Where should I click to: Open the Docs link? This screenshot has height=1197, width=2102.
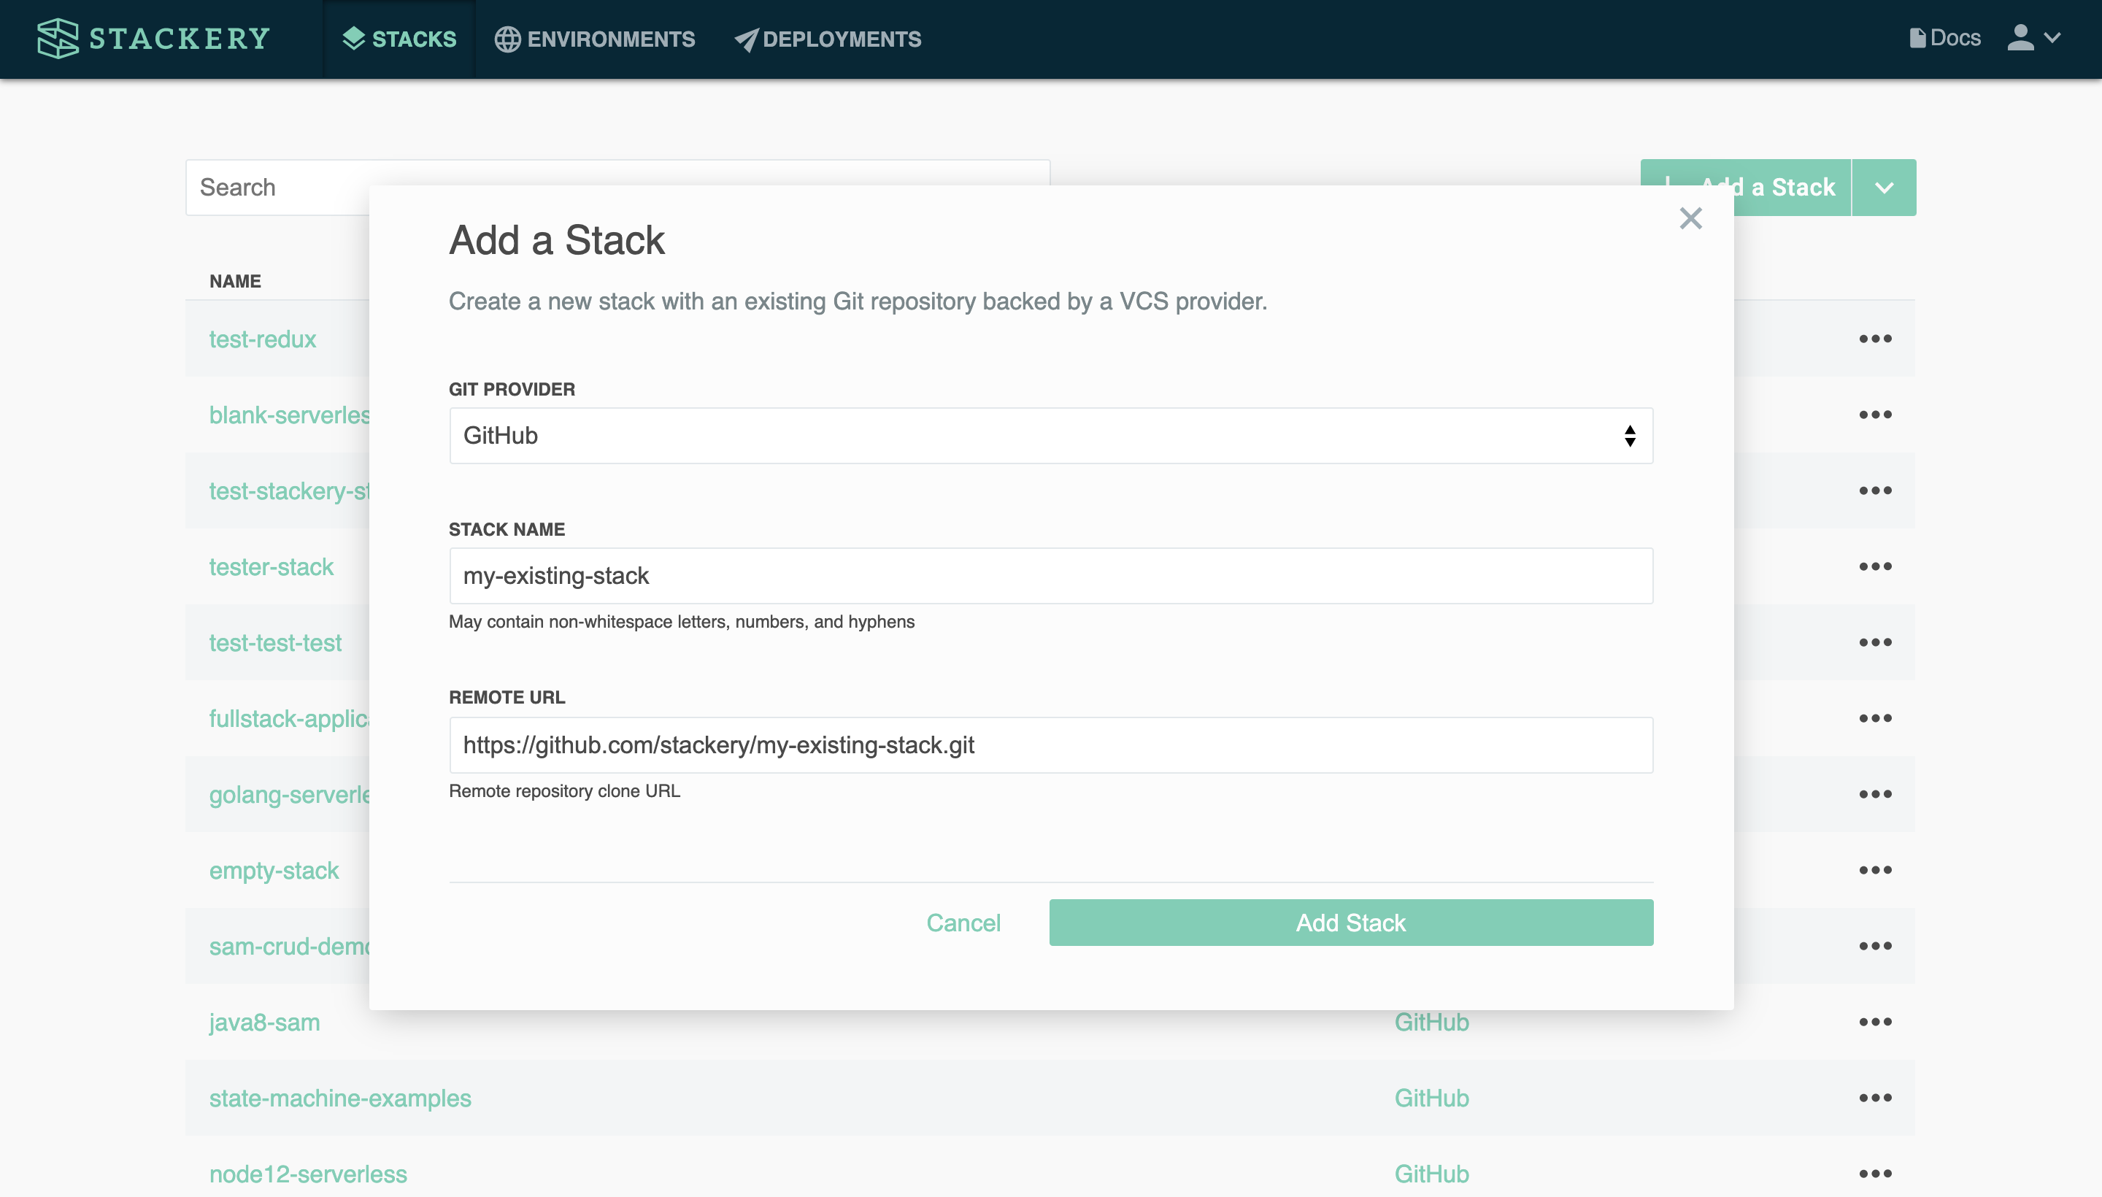[x=1944, y=38]
